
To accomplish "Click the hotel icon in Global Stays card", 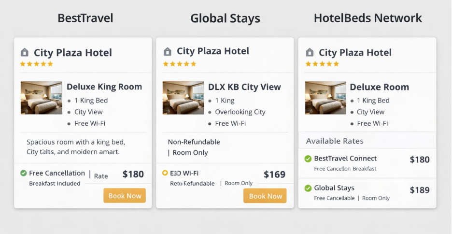I will click(x=168, y=51).
